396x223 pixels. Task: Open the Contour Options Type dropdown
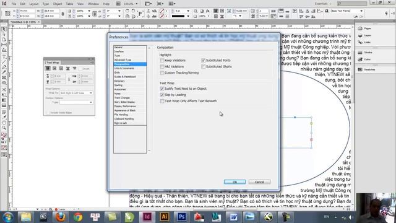pyautogui.click(x=76, y=102)
